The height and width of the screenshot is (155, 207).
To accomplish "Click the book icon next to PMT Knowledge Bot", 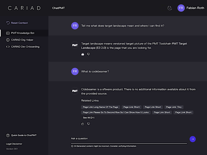I will pyautogui.click(x=8, y=33).
